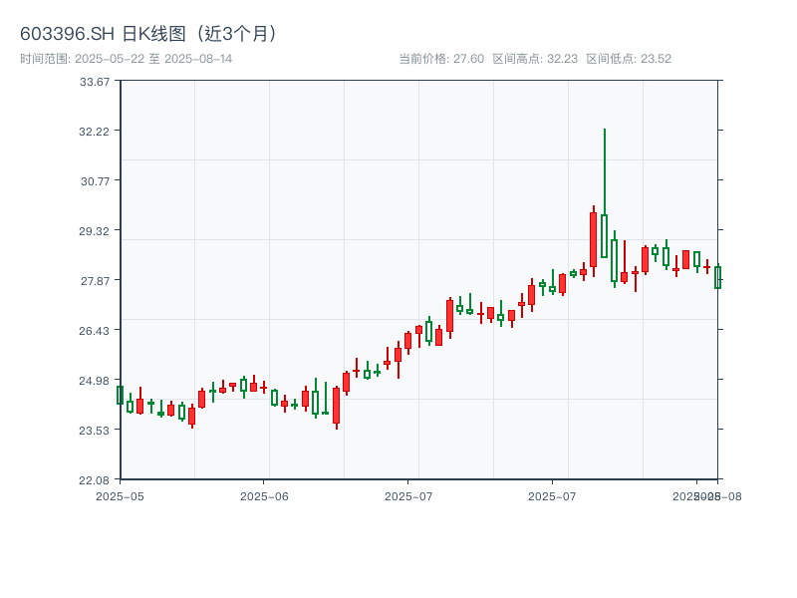
Task: Click the 2025-06 x-axis date label
Action: pyautogui.click(x=264, y=495)
